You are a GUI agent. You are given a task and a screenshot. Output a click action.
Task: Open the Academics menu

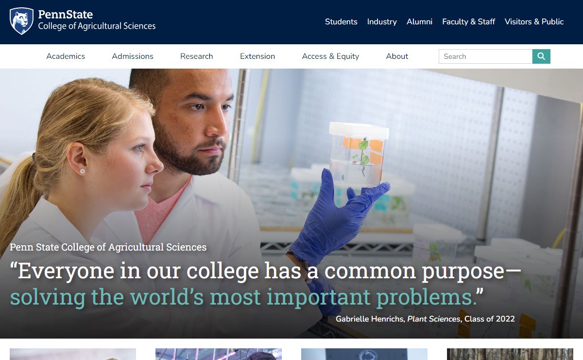coord(66,56)
